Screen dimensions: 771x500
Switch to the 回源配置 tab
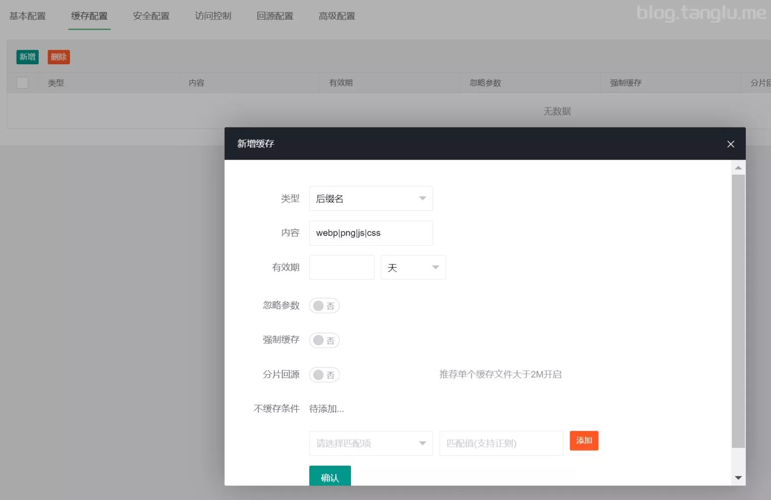tap(275, 16)
